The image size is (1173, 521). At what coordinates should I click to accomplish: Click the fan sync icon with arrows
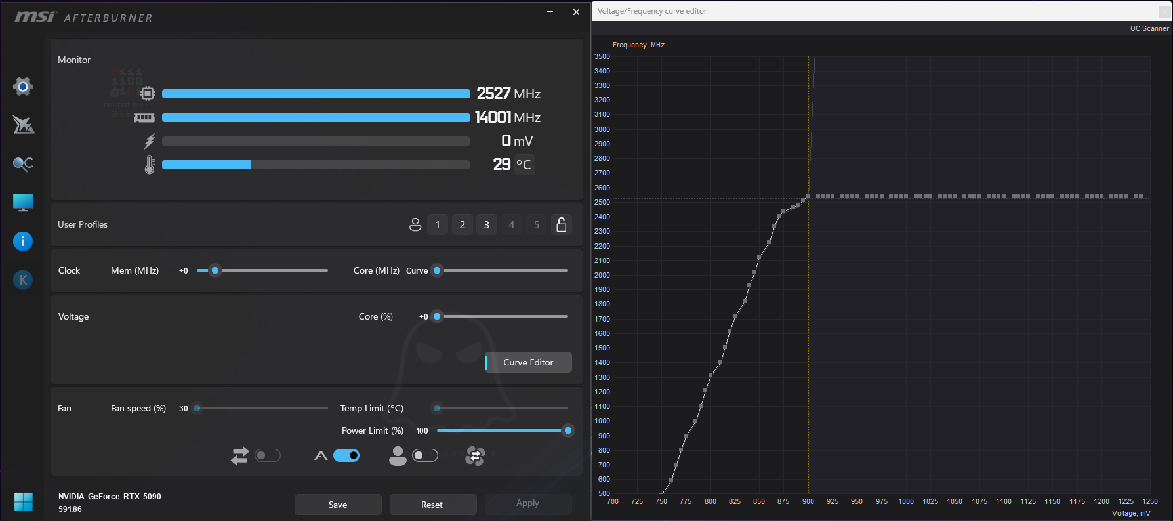(475, 455)
